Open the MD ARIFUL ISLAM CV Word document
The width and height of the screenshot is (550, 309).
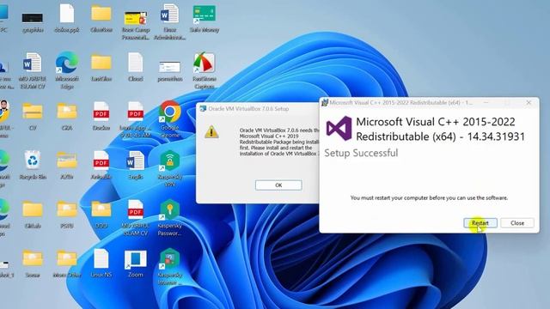coord(33,70)
